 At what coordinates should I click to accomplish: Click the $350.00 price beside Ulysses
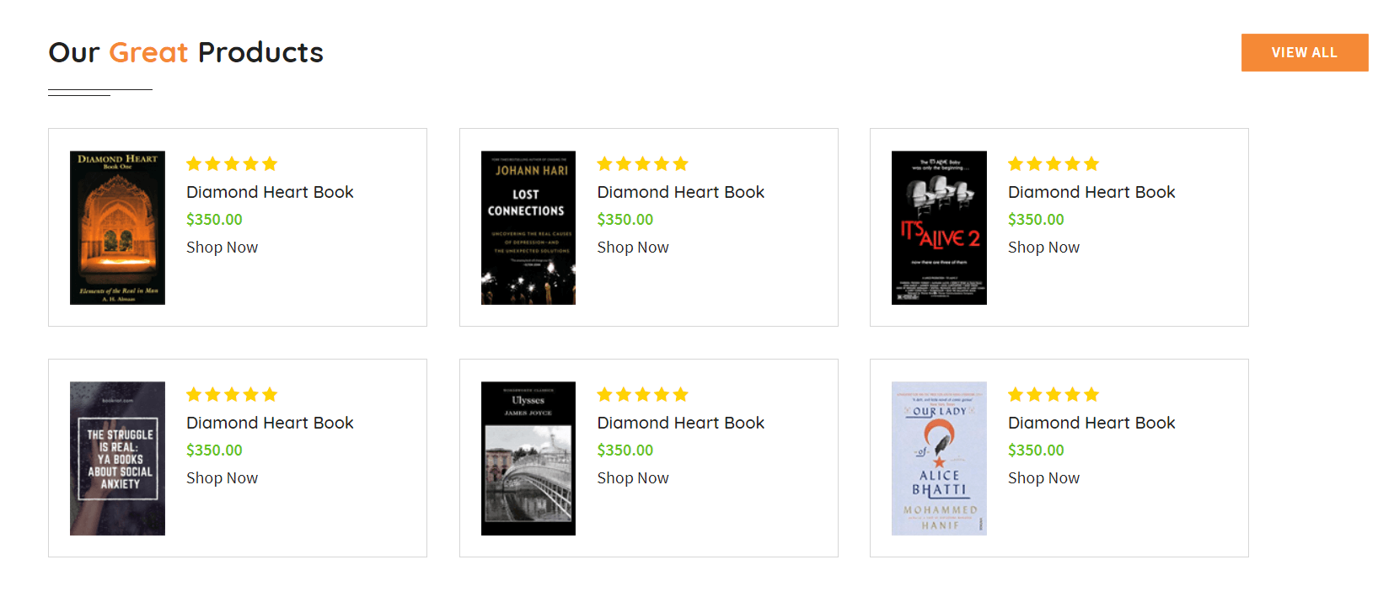625,450
